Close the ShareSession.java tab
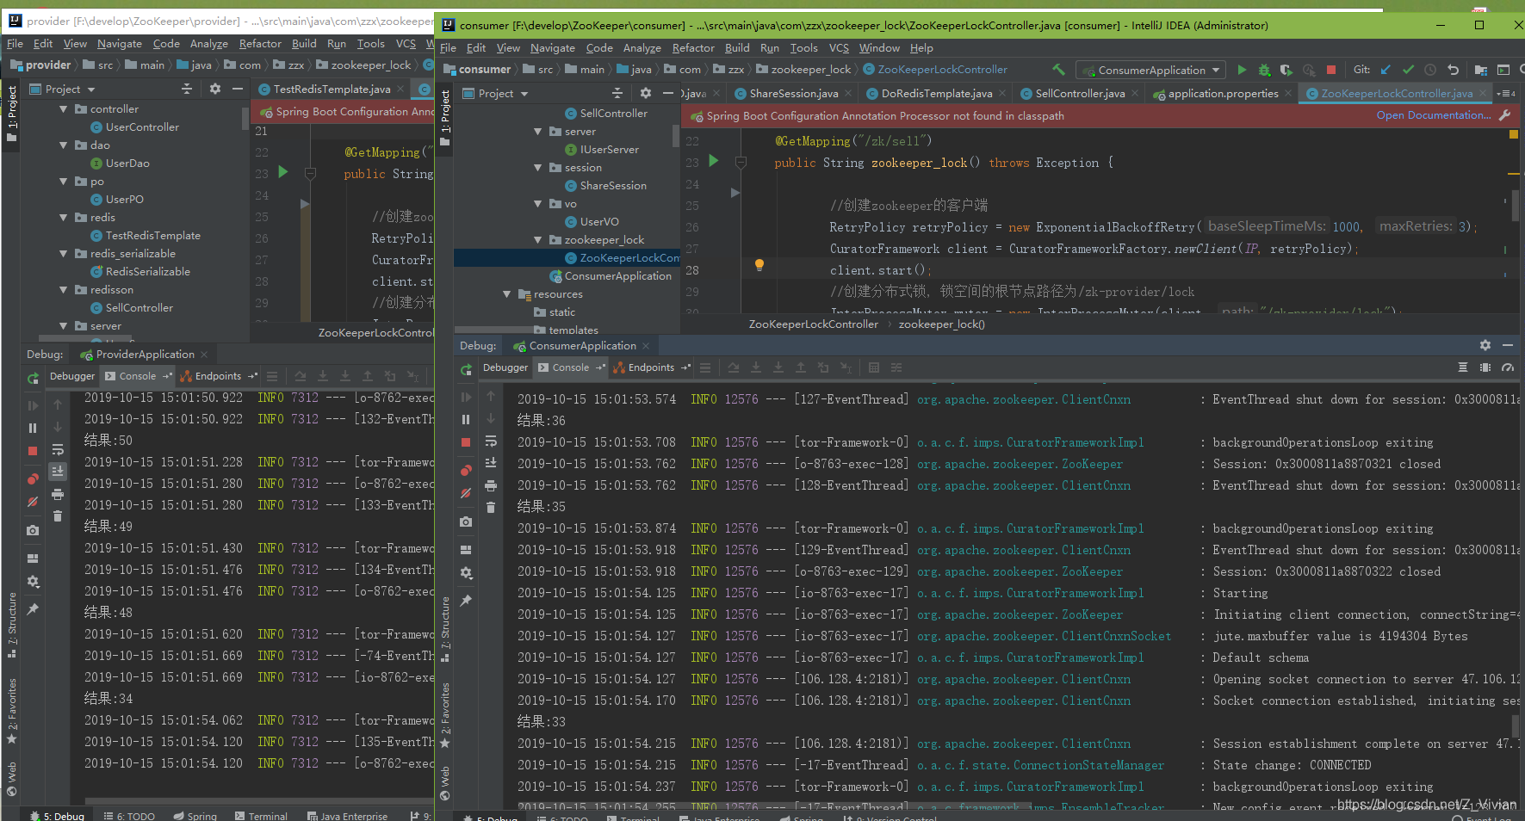The width and height of the screenshot is (1525, 821). click(848, 93)
